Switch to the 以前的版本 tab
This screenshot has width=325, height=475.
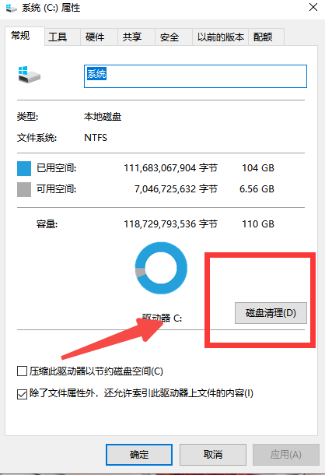coord(220,37)
